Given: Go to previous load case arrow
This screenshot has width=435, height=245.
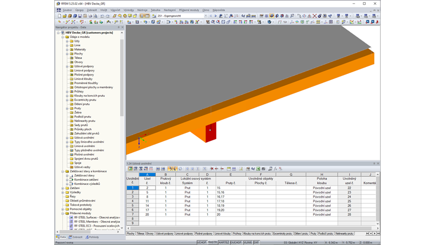Looking at the screenshot, I should tap(211, 16).
